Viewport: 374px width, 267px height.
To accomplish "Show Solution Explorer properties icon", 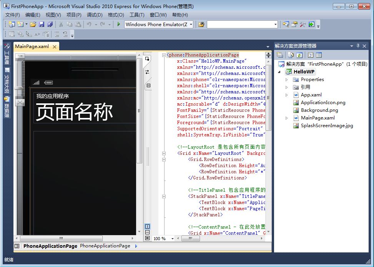I will click(280, 55).
